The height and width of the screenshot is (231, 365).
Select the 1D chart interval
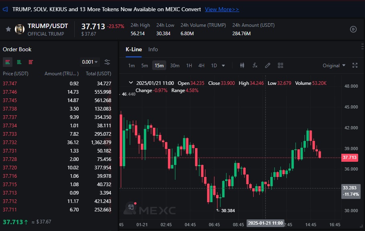click(214, 66)
